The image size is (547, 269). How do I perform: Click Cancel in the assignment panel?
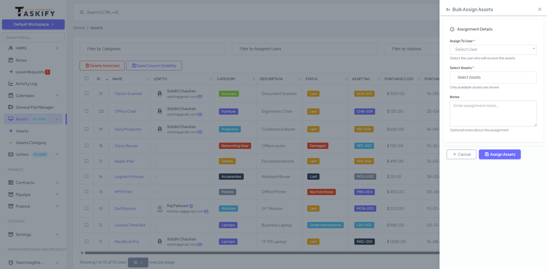461,154
